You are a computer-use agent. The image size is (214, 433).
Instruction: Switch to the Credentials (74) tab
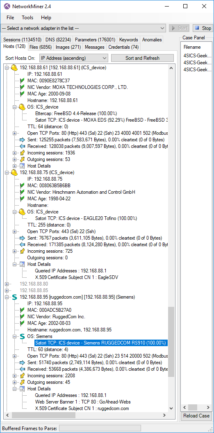[x=123, y=47]
